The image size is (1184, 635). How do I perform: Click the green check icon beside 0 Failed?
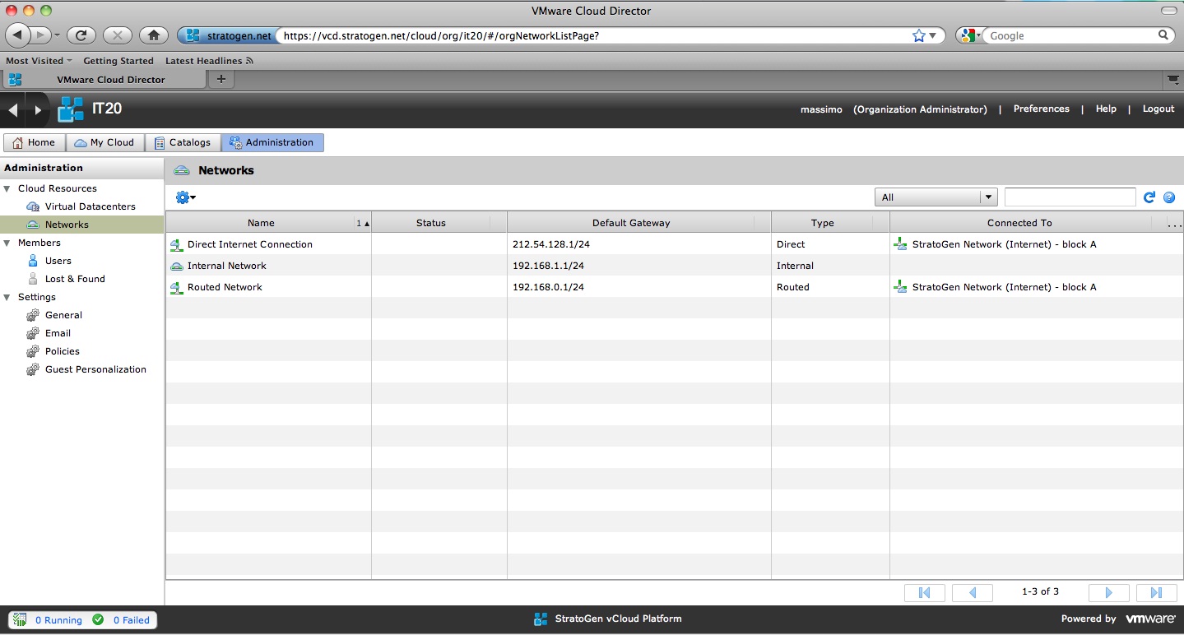coord(98,619)
